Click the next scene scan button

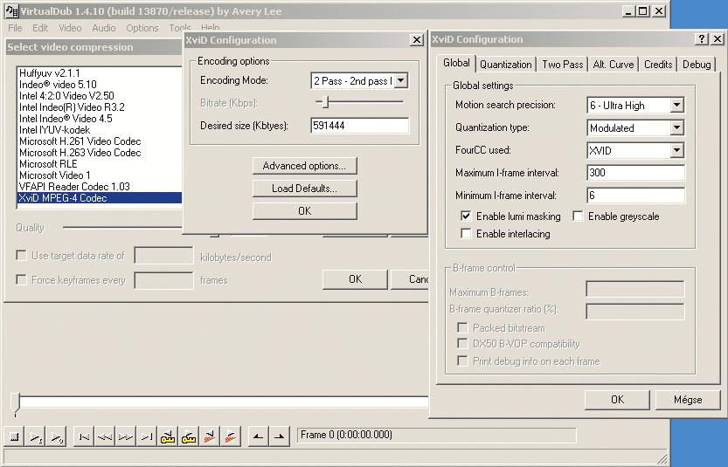click(x=231, y=436)
